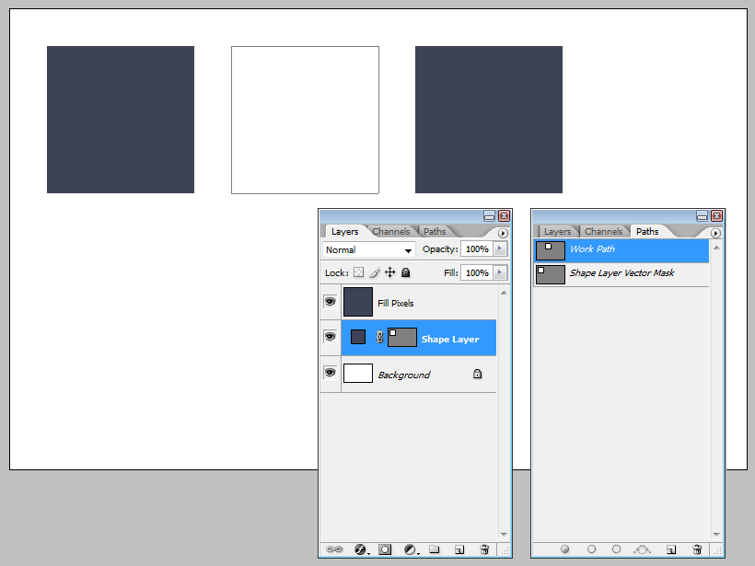Click the Shape Layer Vector Mask path thumbnail
This screenshot has height=566, width=755.
click(x=551, y=274)
